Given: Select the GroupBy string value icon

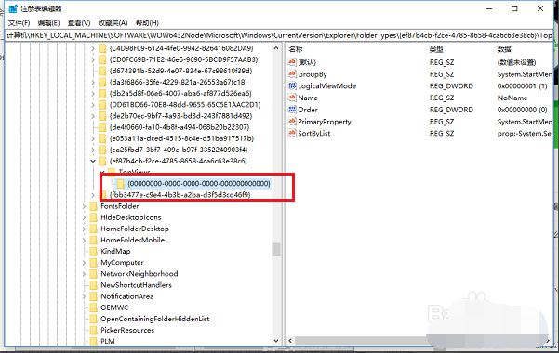Looking at the screenshot, I should (x=292, y=74).
